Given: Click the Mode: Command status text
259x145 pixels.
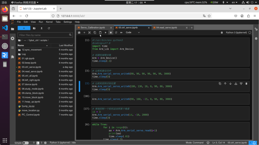Looking at the screenshot, I should (x=195, y=143).
